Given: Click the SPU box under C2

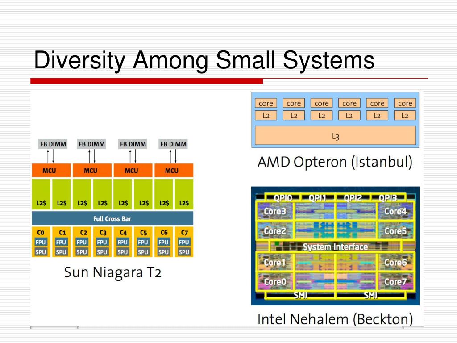Looking at the screenshot, I should click(x=82, y=252).
